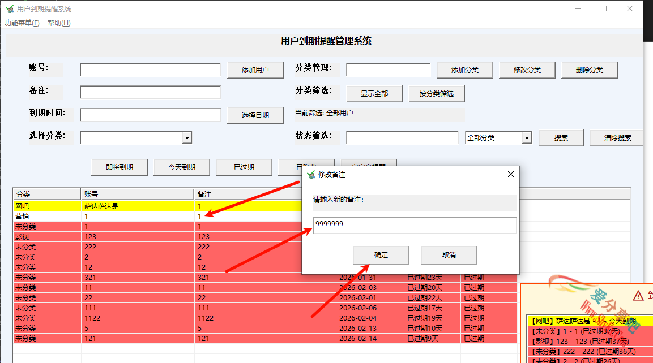Expand the 选择分类 dropdown
653x363 pixels.
187,137
